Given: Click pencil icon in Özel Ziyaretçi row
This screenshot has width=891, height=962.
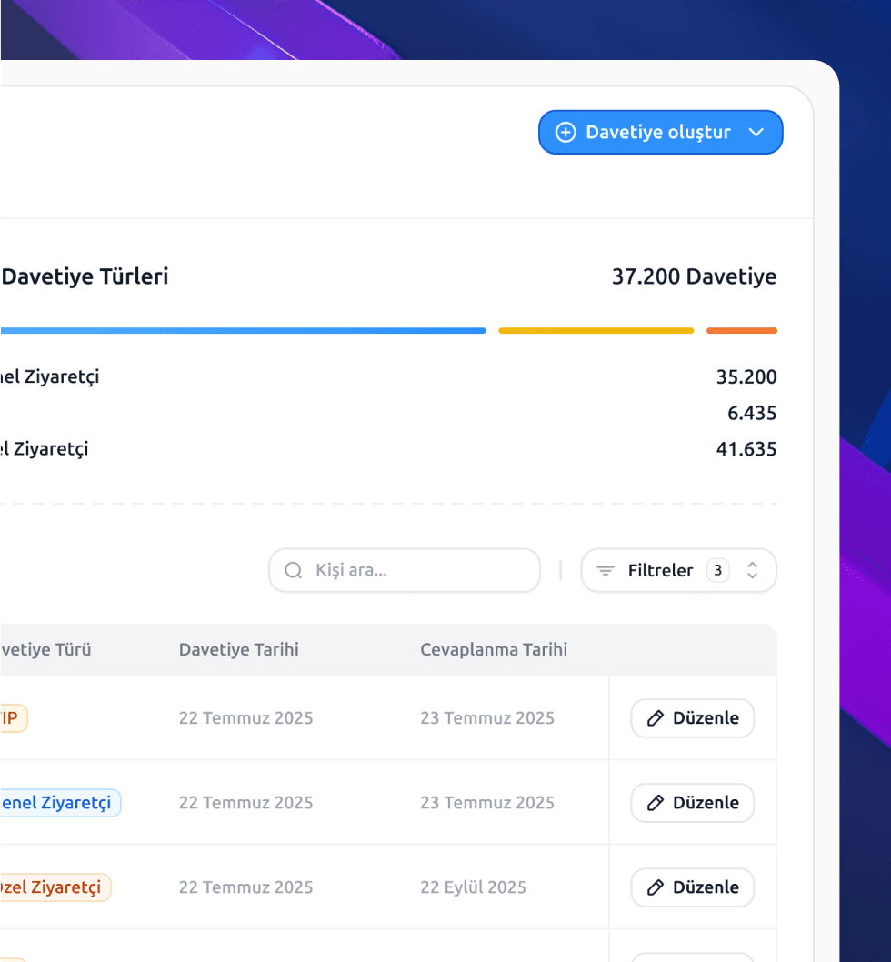Looking at the screenshot, I should coord(655,887).
